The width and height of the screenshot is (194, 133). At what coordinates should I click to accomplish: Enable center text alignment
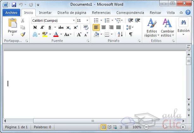click(103, 27)
